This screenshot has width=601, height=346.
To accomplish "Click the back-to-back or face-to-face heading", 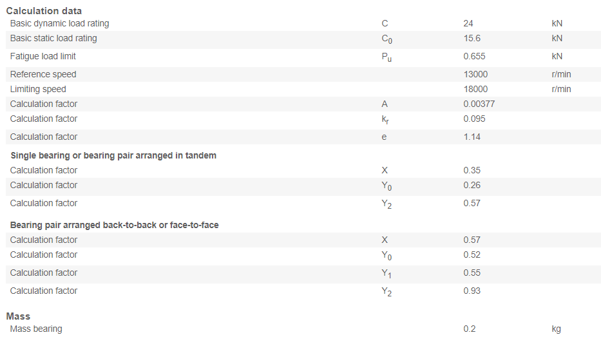I will [114, 225].
